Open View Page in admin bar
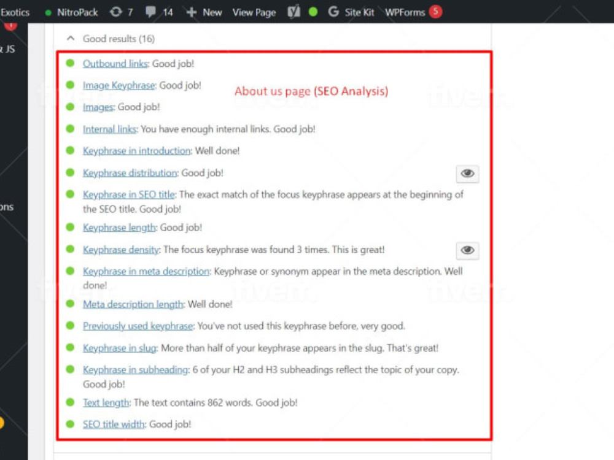Screen dimensions: 614x460 pyautogui.click(x=254, y=12)
